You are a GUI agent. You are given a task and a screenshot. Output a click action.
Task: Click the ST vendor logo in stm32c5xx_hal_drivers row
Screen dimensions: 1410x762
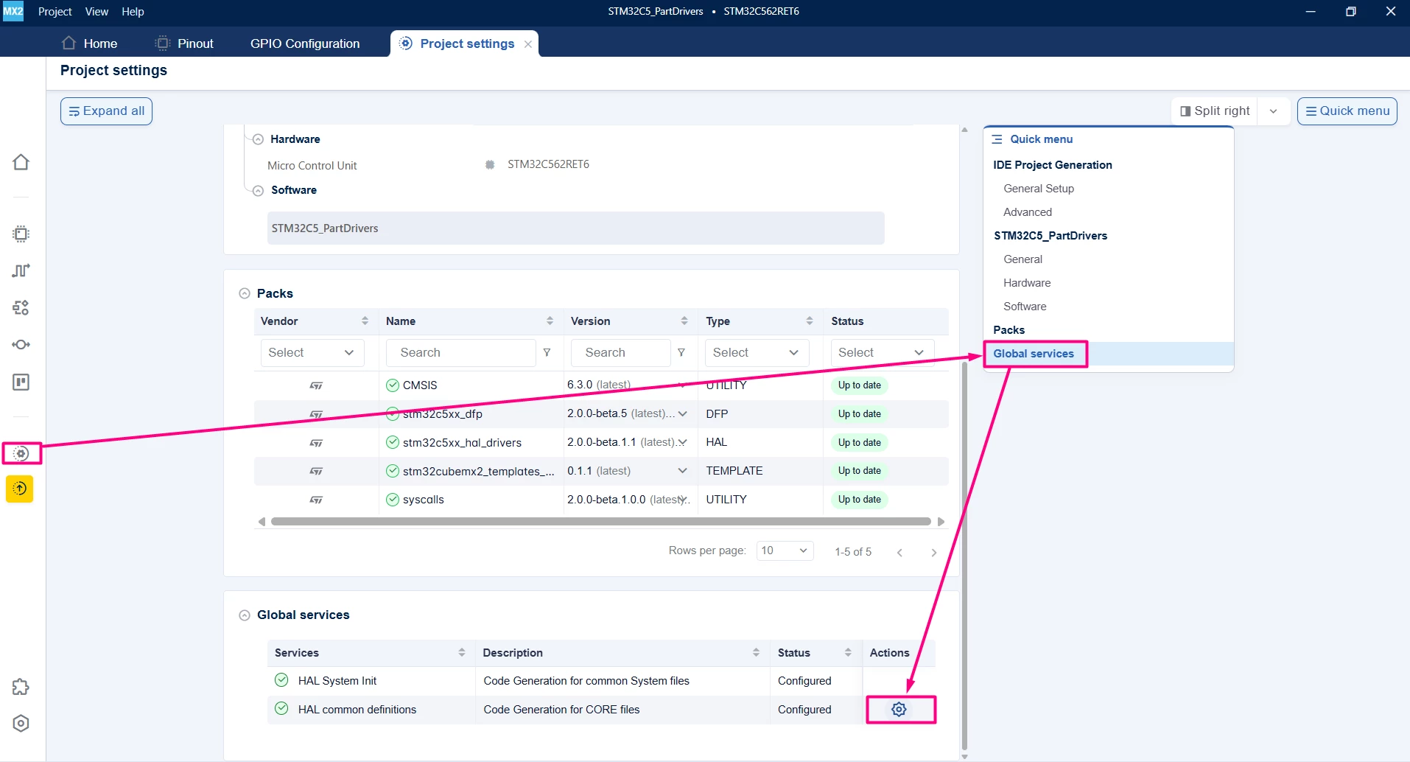click(x=316, y=443)
